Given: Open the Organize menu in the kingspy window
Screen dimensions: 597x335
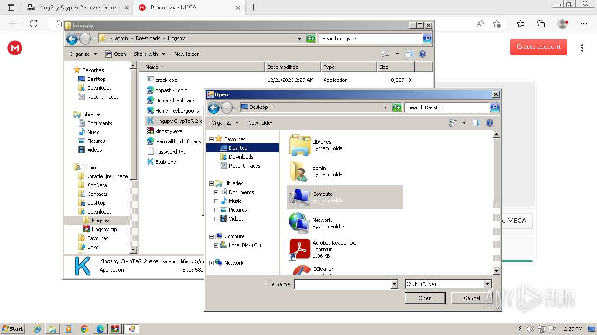Looking at the screenshot, I should (x=83, y=54).
